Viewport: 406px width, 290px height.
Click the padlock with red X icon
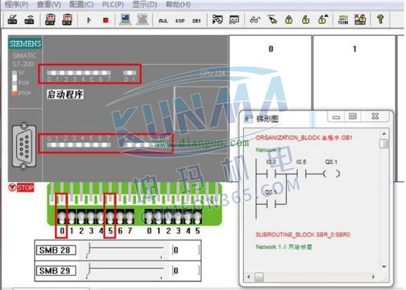pyautogui.click(x=360, y=20)
